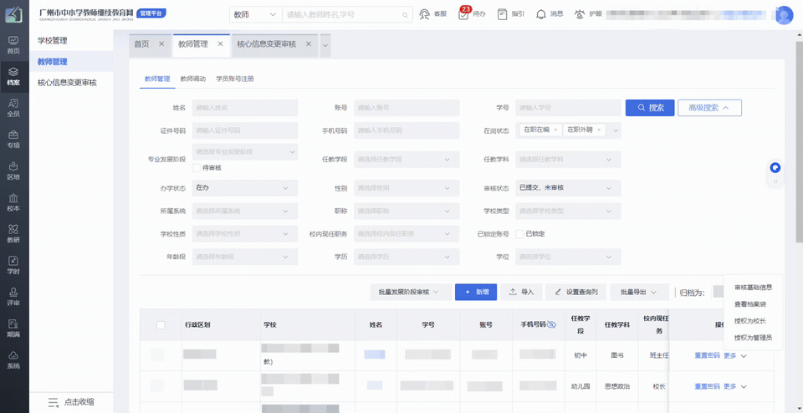Expand the 审核状态 dropdown
This screenshot has height=413, width=803.
pos(567,188)
